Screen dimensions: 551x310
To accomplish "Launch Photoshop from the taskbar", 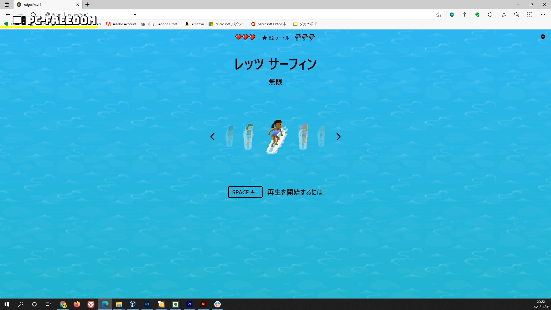I will (x=147, y=304).
